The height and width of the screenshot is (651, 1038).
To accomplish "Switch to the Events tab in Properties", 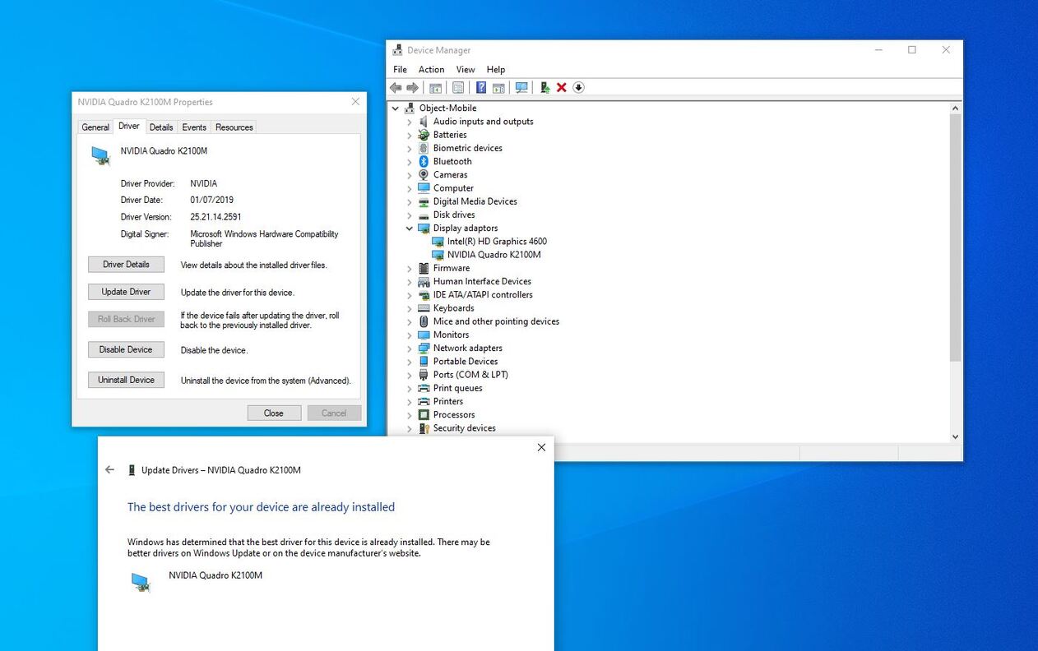I will [x=194, y=127].
